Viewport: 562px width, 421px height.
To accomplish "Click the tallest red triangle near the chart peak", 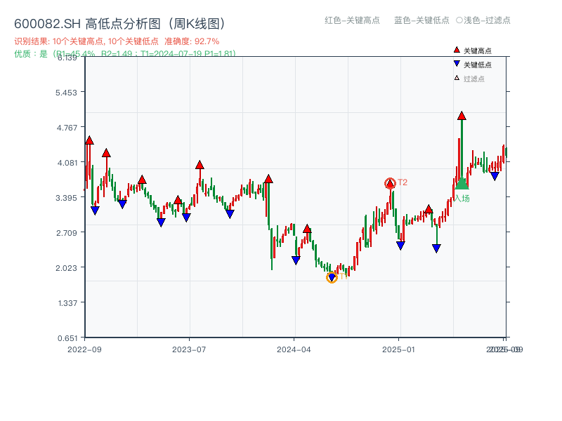I will click(463, 116).
